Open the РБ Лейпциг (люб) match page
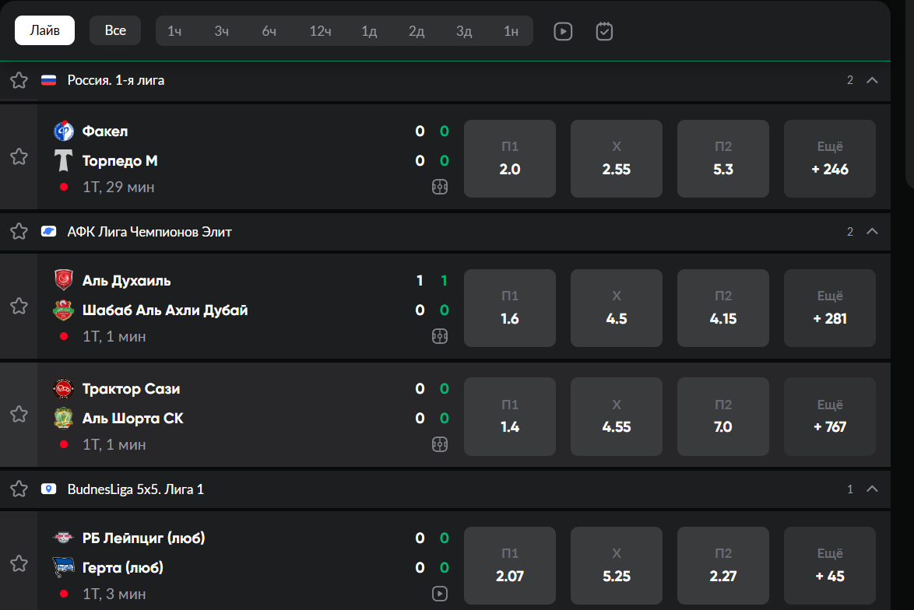Screen dimensions: 914x610 [x=144, y=538]
